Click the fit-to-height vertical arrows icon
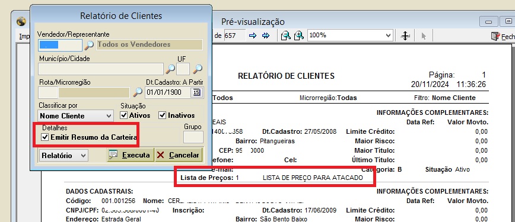The width and height of the screenshot is (515, 222). point(405,36)
